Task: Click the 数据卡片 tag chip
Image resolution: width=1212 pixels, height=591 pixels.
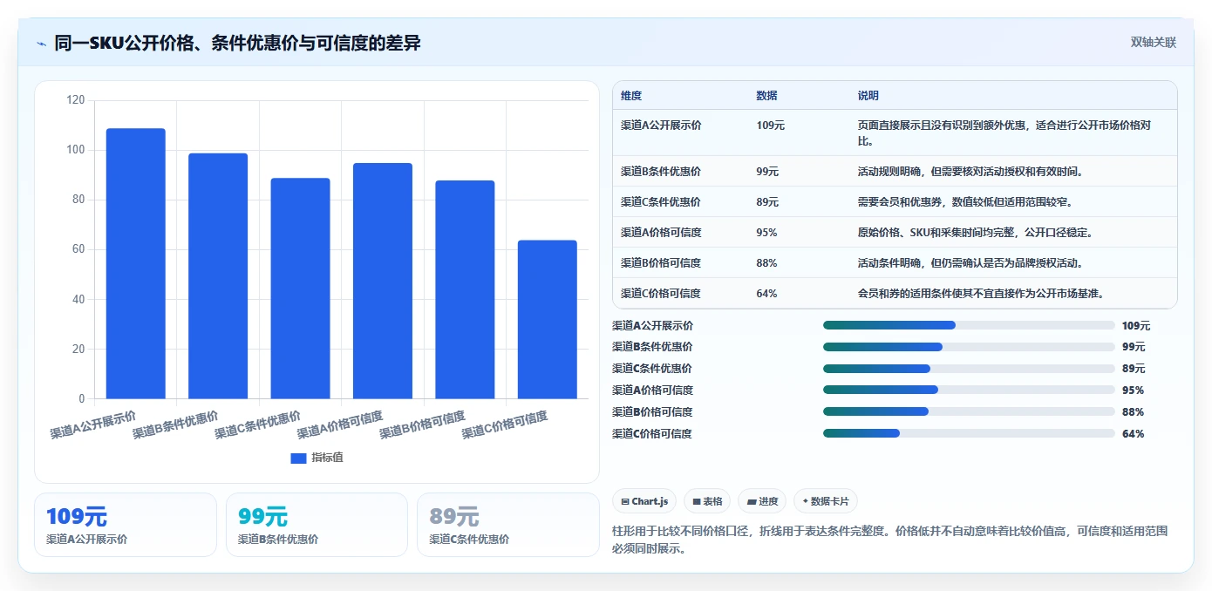Action: click(825, 501)
